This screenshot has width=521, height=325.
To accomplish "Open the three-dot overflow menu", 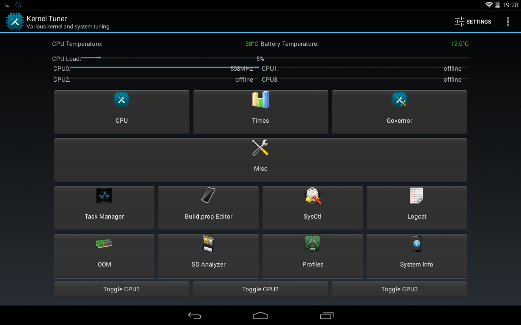I will coord(508,22).
